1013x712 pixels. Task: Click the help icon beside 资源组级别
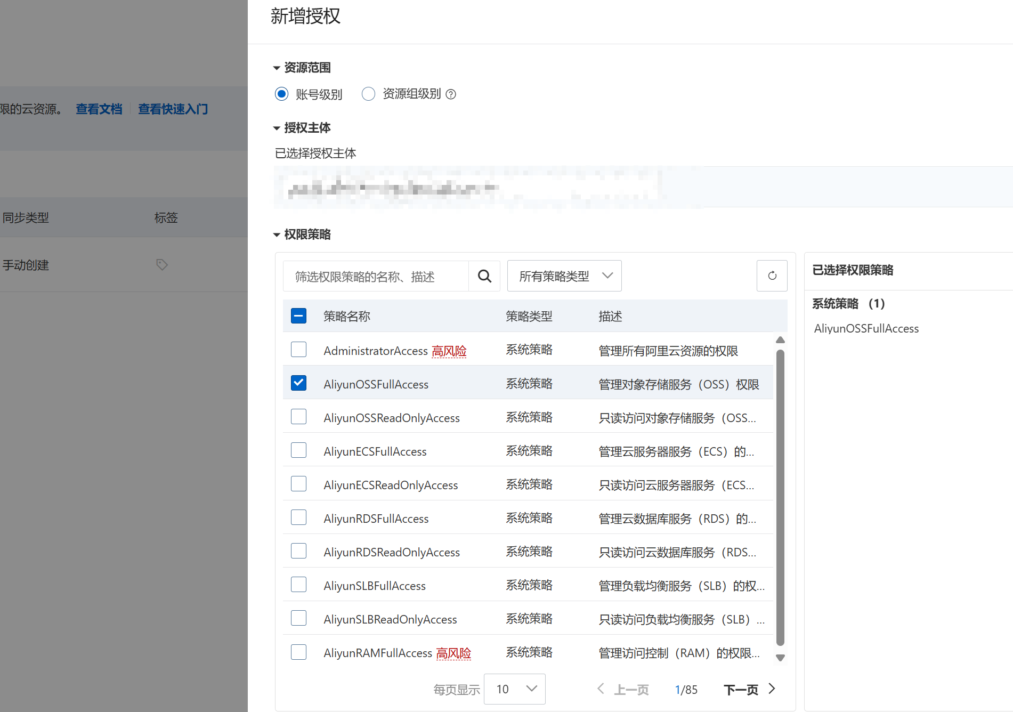coord(451,94)
